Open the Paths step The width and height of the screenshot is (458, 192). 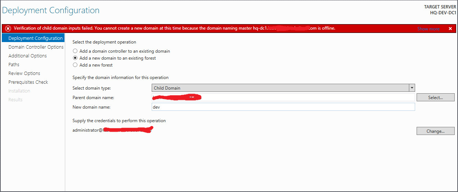(x=14, y=64)
